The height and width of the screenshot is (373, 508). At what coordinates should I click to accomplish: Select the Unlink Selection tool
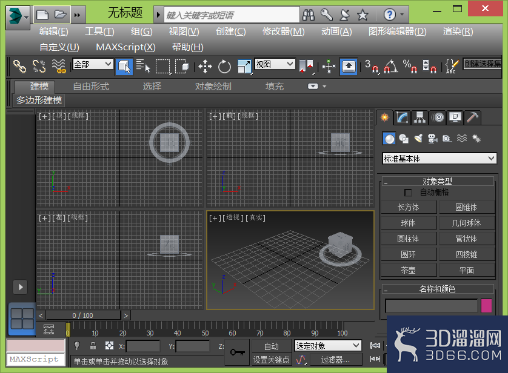click(x=39, y=67)
